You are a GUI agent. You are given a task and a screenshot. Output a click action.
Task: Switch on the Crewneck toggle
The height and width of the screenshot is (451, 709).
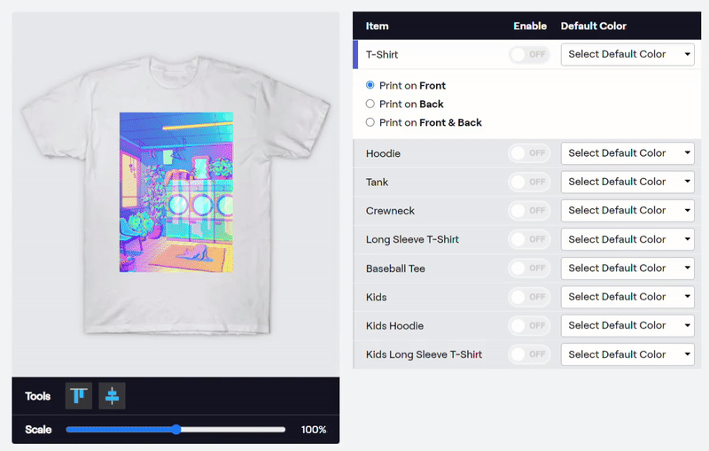[x=529, y=211]
